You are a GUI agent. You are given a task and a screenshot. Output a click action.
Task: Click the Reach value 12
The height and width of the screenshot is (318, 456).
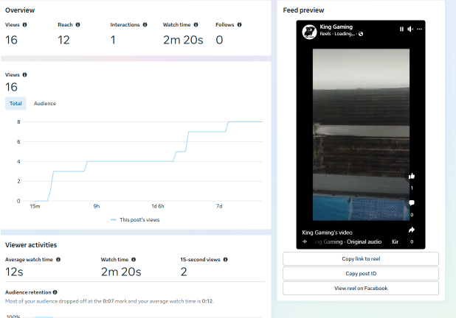(63, 40)
